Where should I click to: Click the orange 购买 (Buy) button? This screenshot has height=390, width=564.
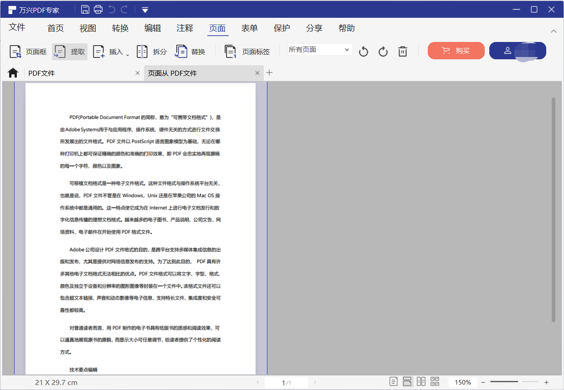tap(456, 51)
